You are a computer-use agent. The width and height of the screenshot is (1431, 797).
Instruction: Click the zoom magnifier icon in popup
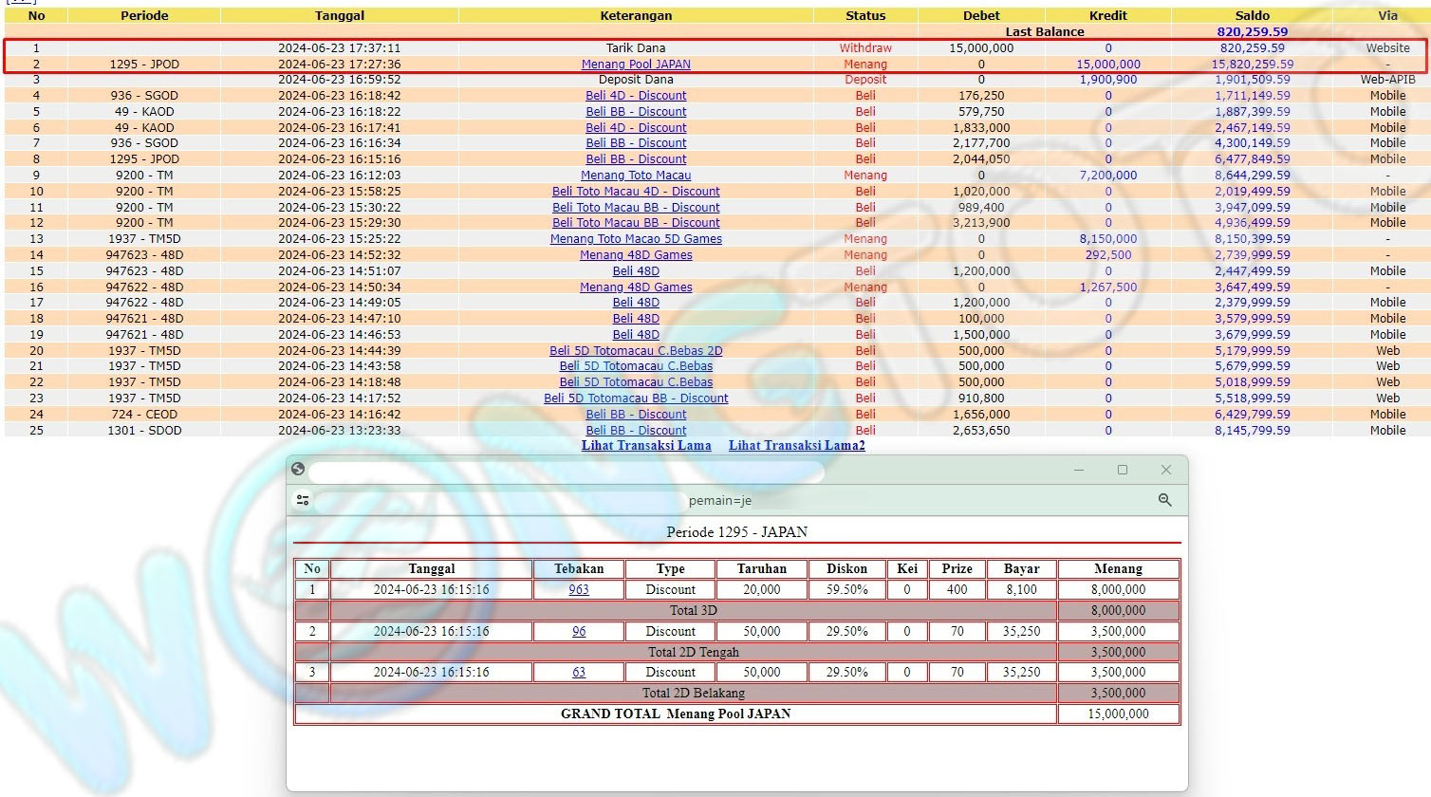coord(1164,500)
